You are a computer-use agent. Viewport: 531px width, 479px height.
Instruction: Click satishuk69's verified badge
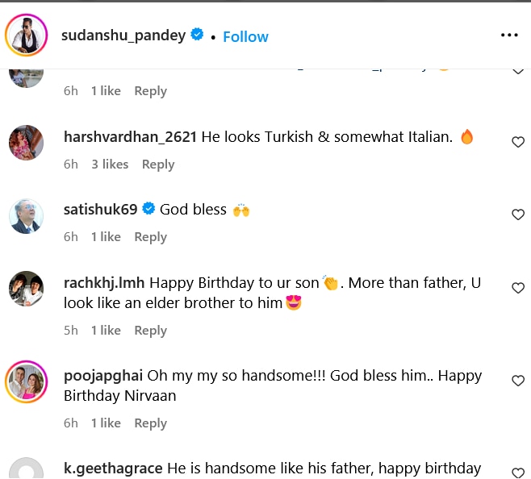click(148, 209)
